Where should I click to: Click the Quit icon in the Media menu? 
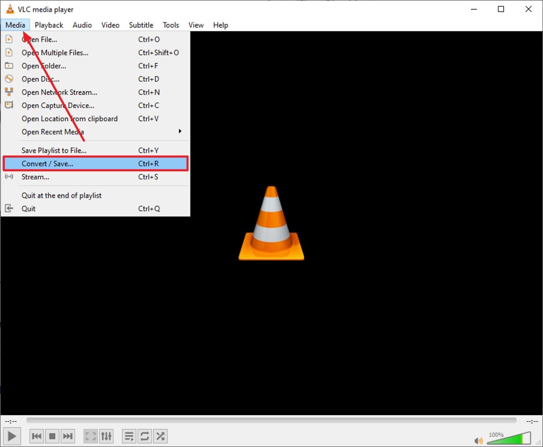pos(9,208)
